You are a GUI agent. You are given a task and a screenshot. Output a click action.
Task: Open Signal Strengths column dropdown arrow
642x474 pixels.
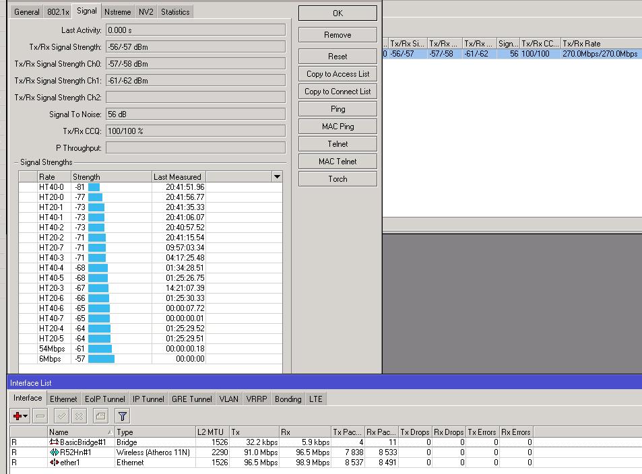point(276,176)
